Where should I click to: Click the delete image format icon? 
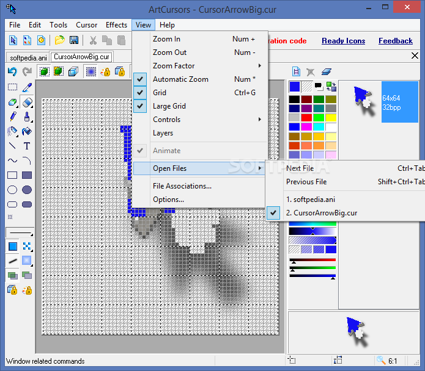click(x=311, y=72)
